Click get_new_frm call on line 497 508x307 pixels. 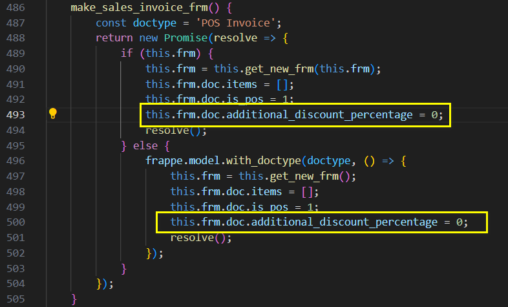(304, 176)
